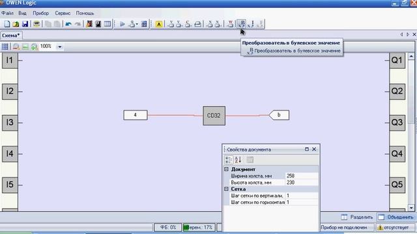
Task: Select output block Q1
Action: click(x=397, y=60)
